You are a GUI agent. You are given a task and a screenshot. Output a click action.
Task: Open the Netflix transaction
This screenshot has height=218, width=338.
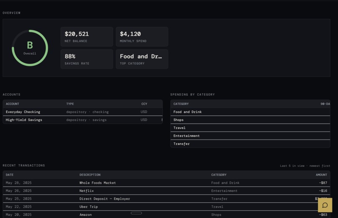[166, 191]
